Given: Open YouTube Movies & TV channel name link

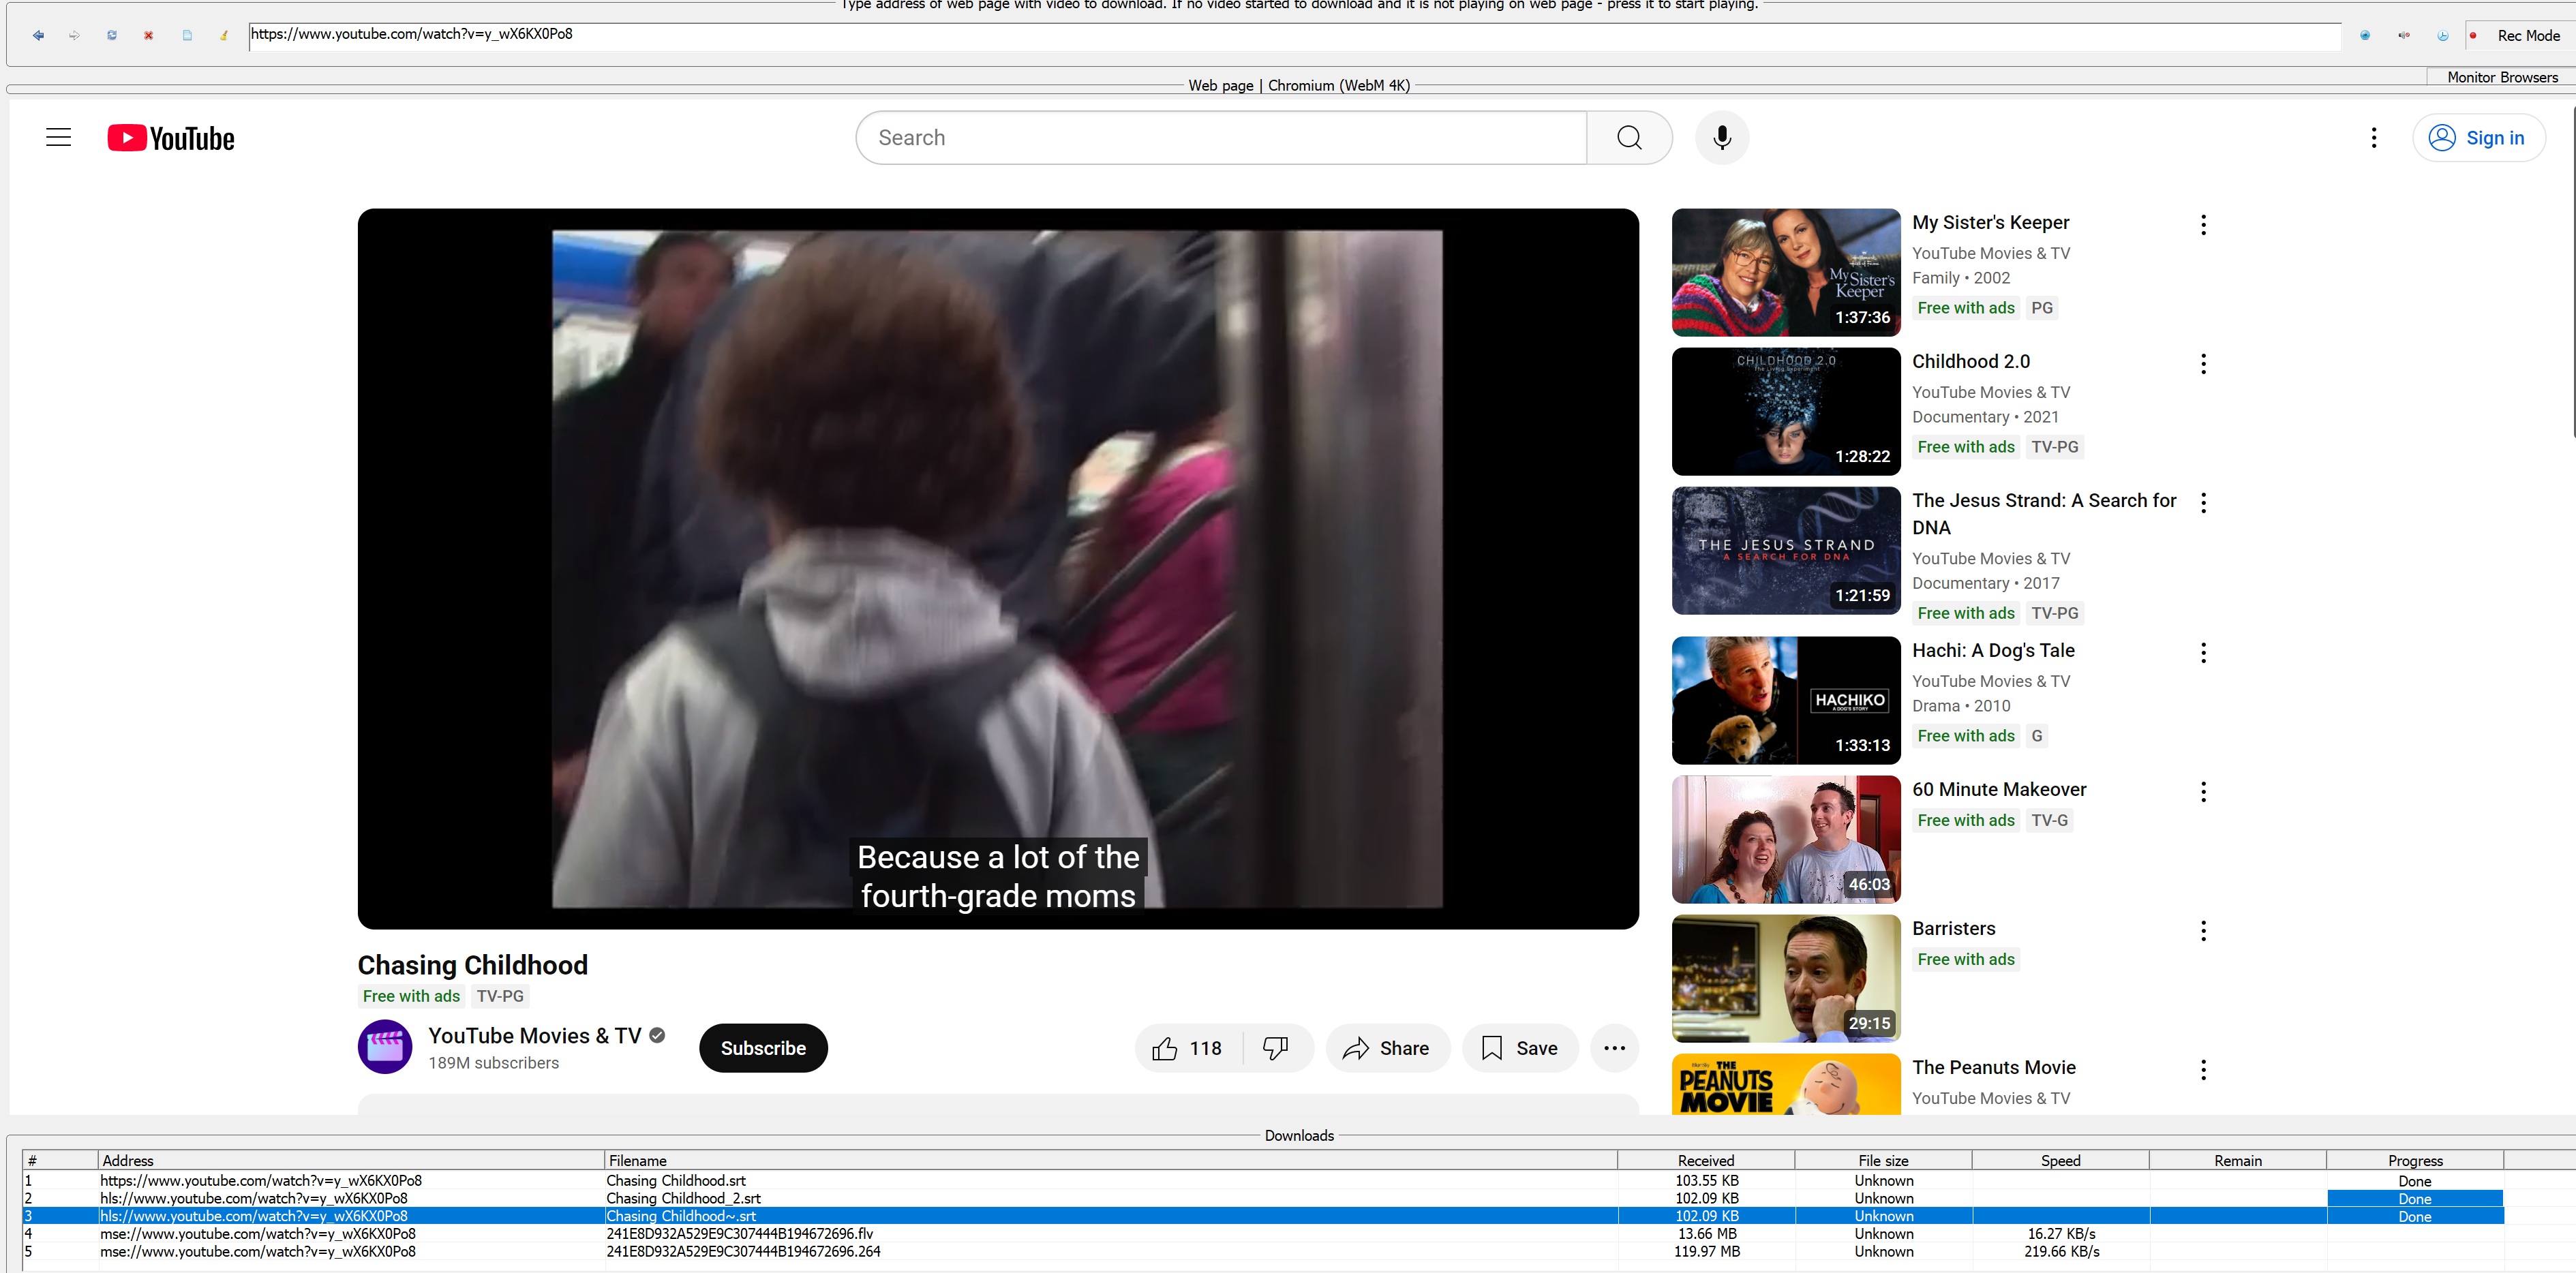Looking at the screenshot, I should click(x=535, y=1035).
